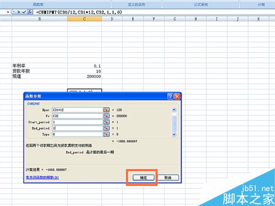The width and height of the screenshot is (275, 206).
Task: Click Type range selector icon
Action: [x=106, y=134]
